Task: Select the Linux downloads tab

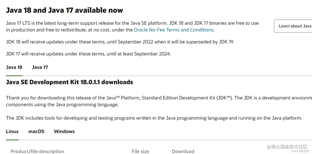Action: click(x=12, y=131)
